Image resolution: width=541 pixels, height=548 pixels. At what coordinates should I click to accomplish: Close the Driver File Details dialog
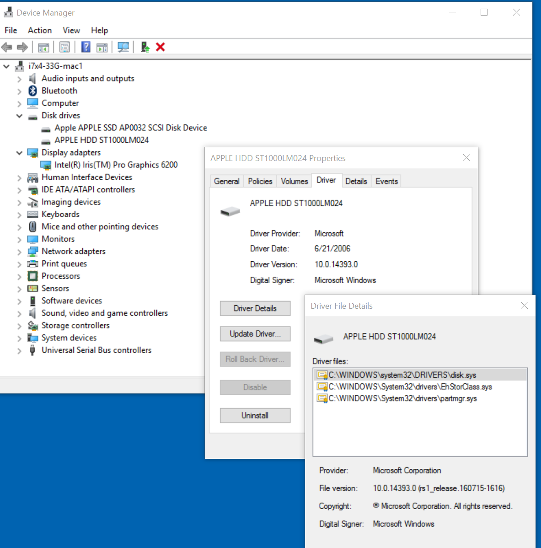point(524,306)
